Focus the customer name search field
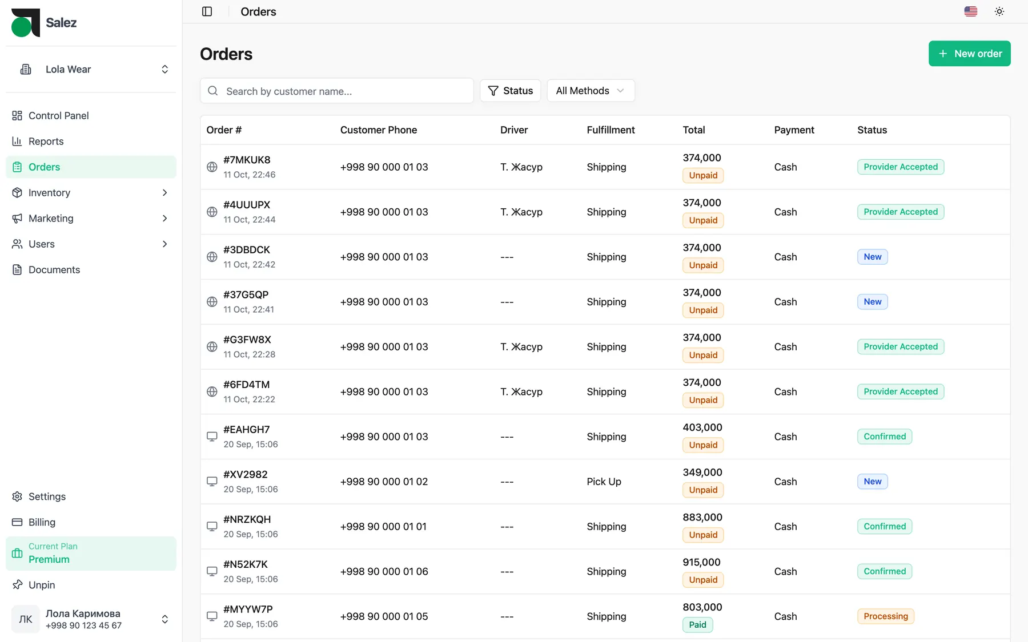 click(x=337, y=91)
